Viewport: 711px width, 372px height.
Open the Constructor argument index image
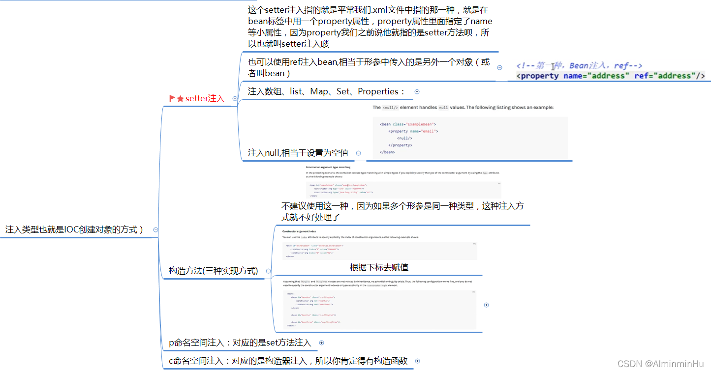[x=379, y=244]
